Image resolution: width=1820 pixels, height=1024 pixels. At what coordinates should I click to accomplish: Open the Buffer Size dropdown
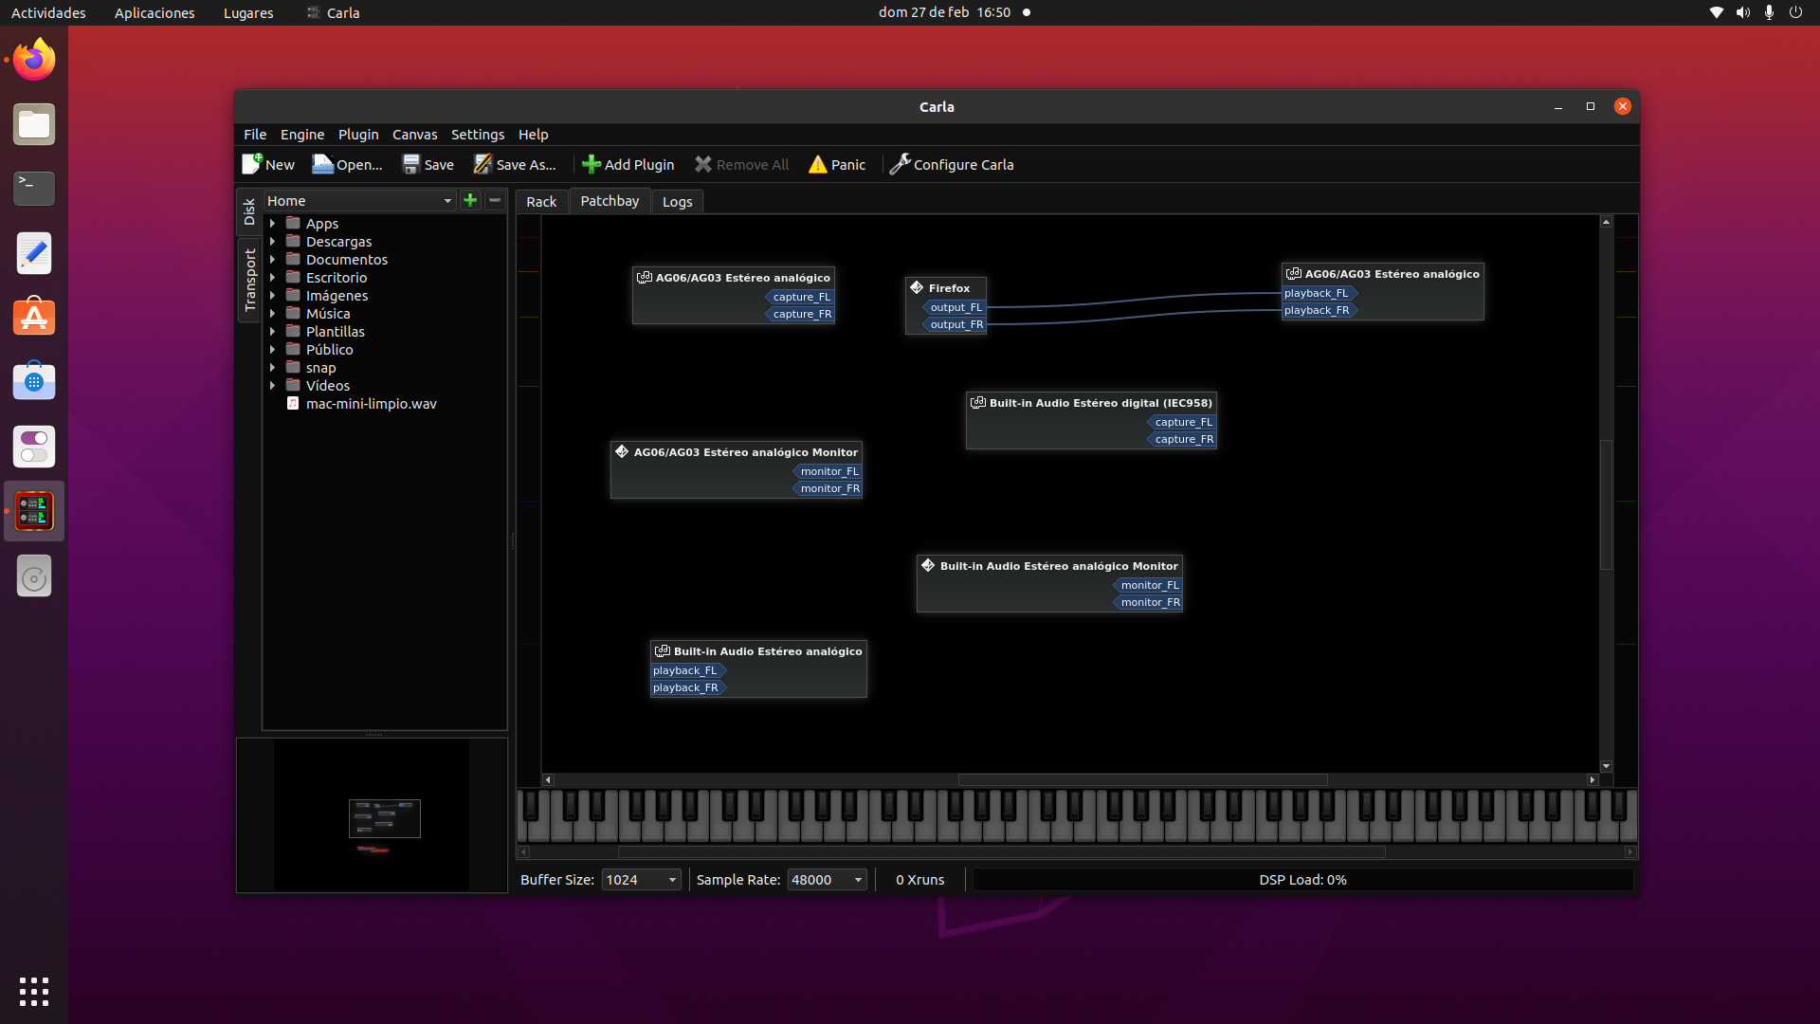pyautogui.click(x=641, y=880)
